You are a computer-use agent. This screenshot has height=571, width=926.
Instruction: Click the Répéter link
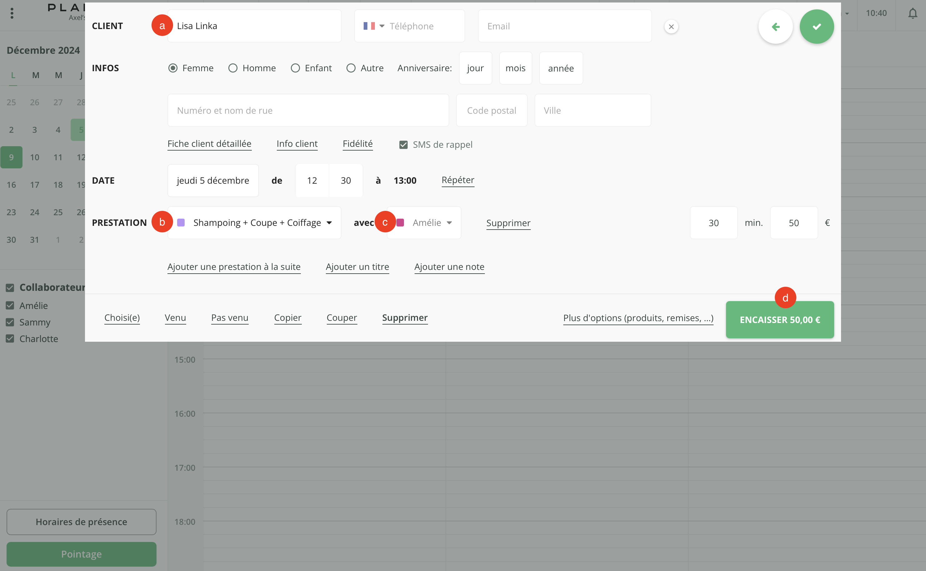point(458,180)
